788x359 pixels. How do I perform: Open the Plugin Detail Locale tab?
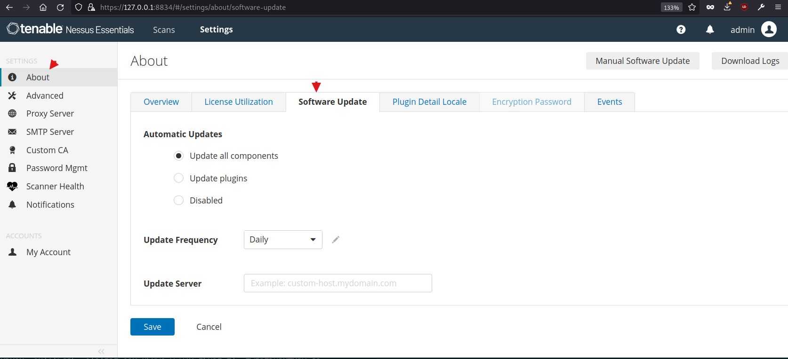tap(429, 102)
